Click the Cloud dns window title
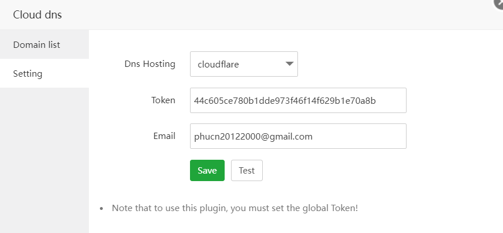503x233 pixels. (38, 15)
